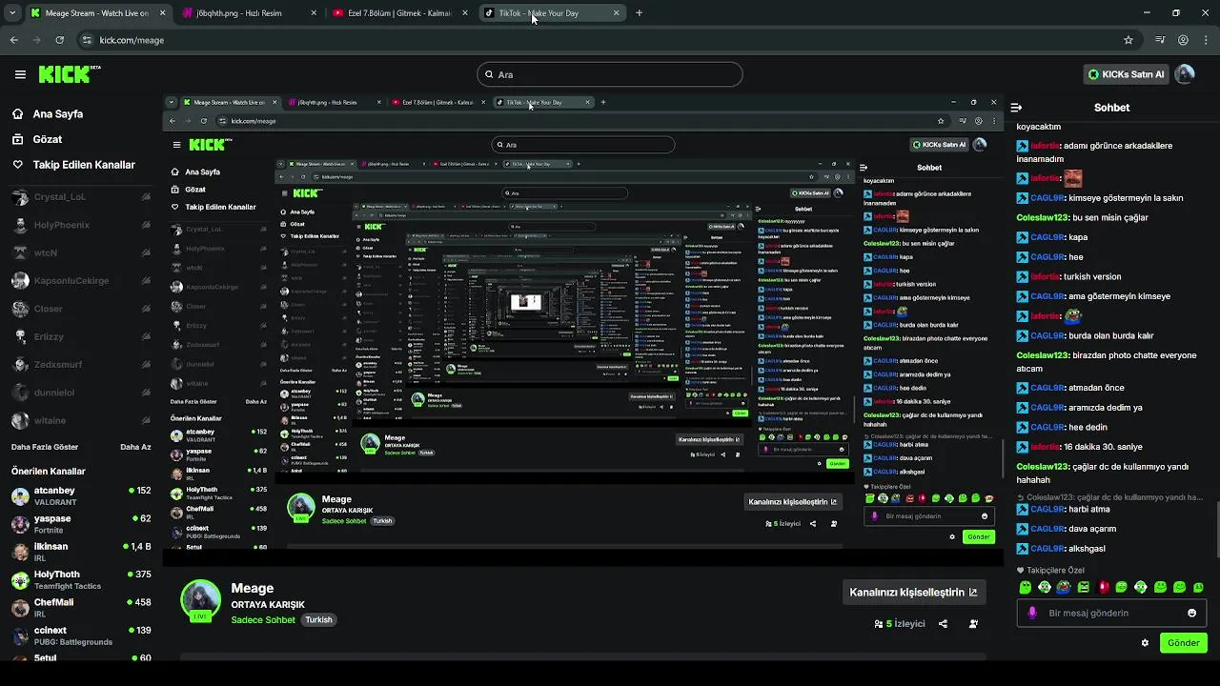Image resolution: width=1220 pixels, height=686 pixels.
Task: Click CAGL9R in the large 'dava açarım' chat message
Action: [x=1047, y=529]
